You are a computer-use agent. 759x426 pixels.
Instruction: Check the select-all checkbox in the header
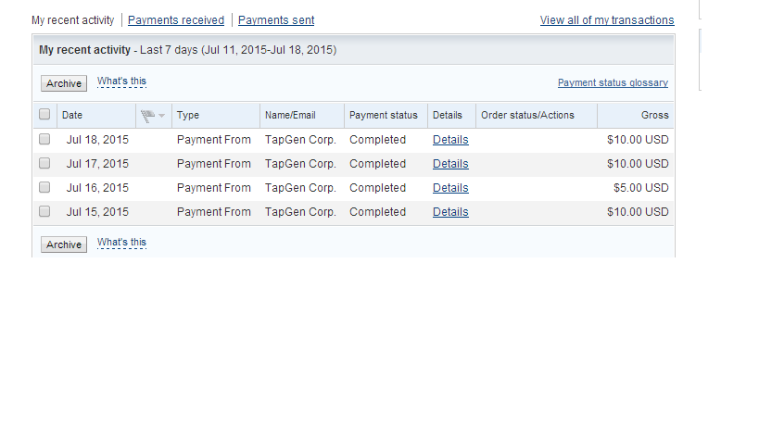pyautogui.click(x=44, y=115)
